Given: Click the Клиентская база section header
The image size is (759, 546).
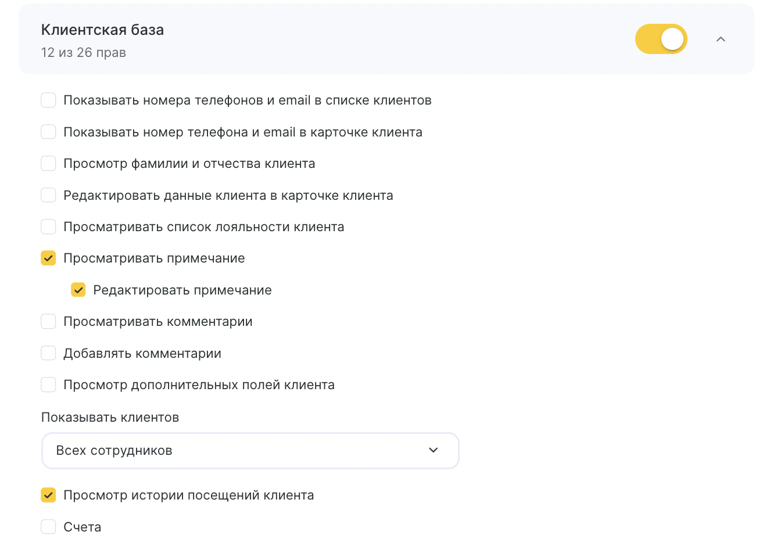Looking at the screenshot, I should [x=102, y=30].
